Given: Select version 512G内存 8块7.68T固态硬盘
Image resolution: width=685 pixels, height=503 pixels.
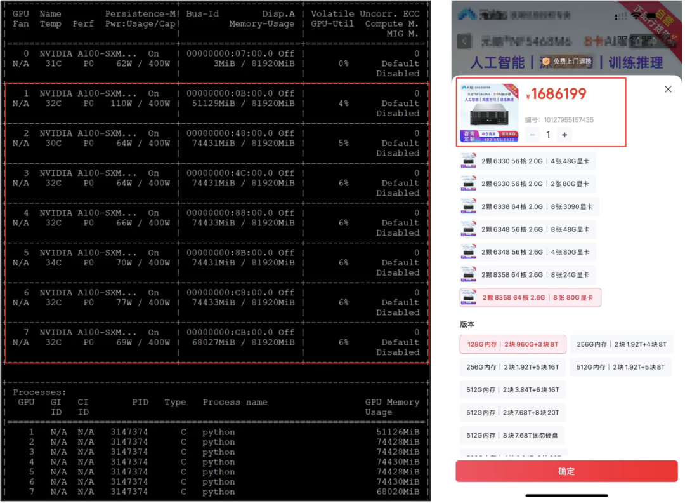Looking at the screenshot, I should point(512,435).
